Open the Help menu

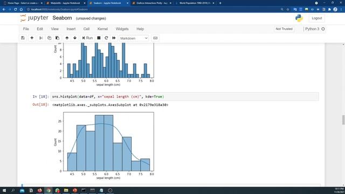click(x=140, y=29)
